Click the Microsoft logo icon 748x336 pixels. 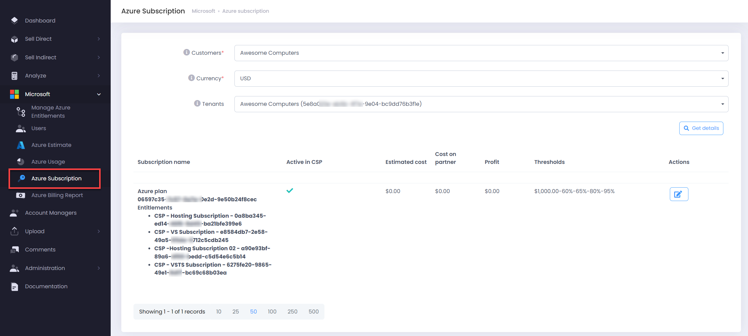coord(14,94)
